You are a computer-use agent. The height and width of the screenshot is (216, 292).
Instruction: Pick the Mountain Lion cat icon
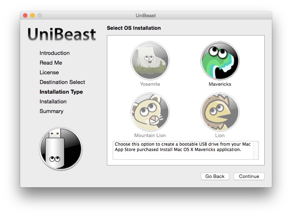pos(150,112)
